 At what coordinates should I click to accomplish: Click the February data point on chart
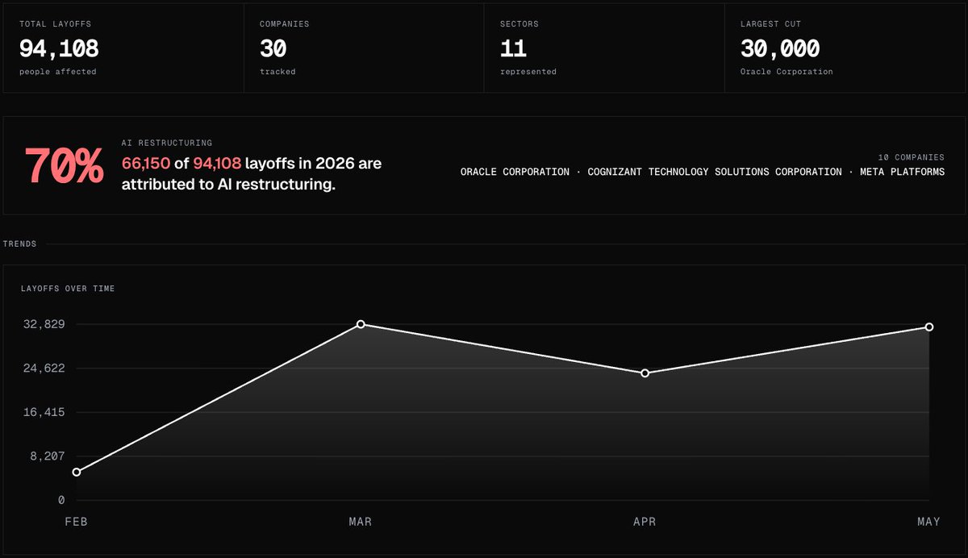pyautogui.click(x=77, y=472)
